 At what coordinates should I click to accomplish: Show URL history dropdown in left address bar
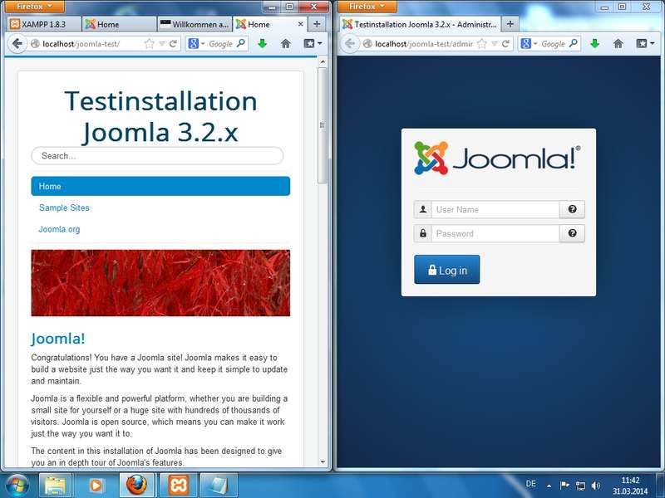(x=161, y=44)
